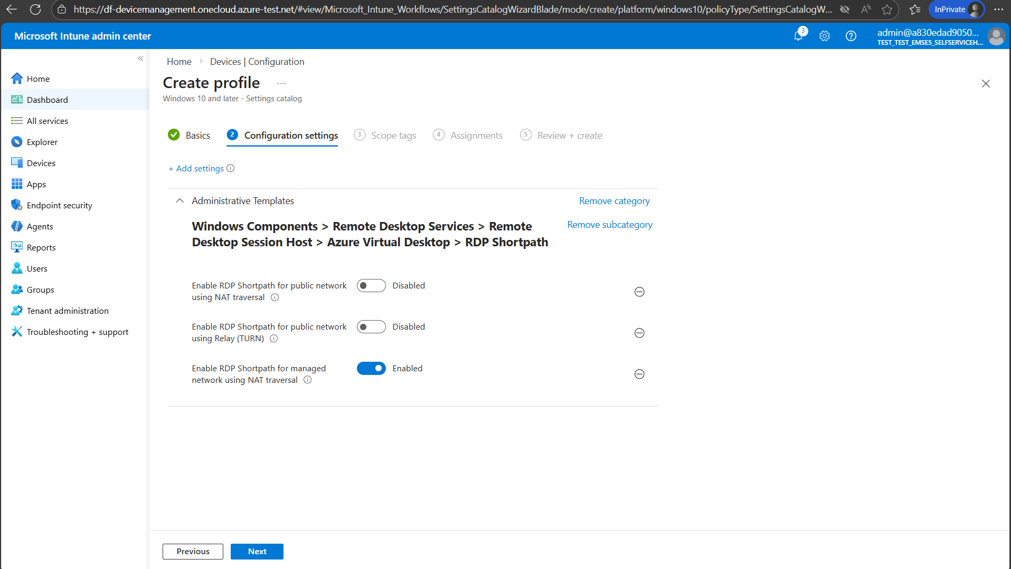Screen dimensions: 1011x569
Task: Select Troubleshooting + support in the sidebar
Action: click(x=78, y=332)
